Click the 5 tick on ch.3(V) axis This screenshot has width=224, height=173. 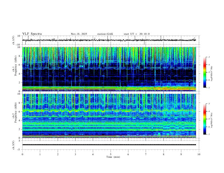point(20,141)
